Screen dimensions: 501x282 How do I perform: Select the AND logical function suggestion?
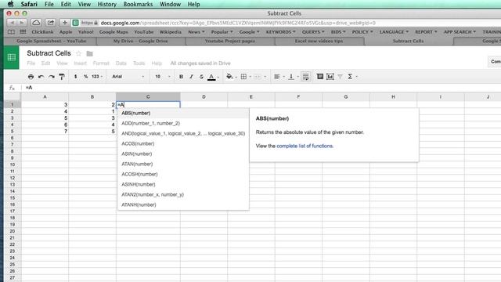click(x=183, y=134)
